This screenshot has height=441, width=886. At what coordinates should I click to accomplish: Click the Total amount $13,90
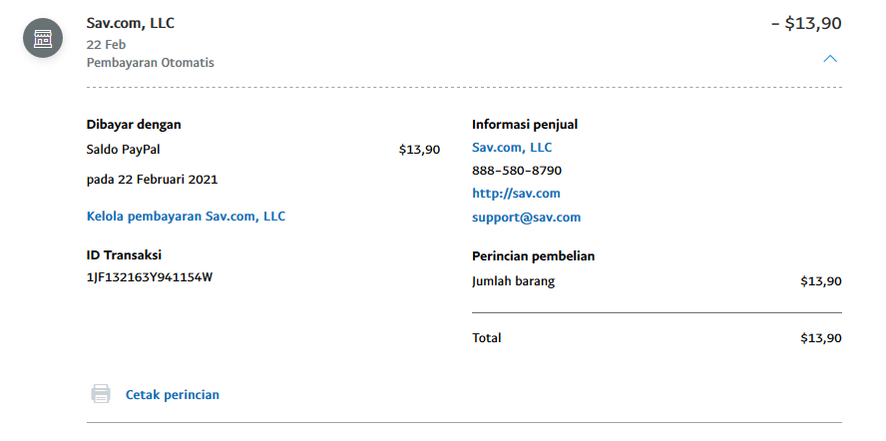coord(821,338)
